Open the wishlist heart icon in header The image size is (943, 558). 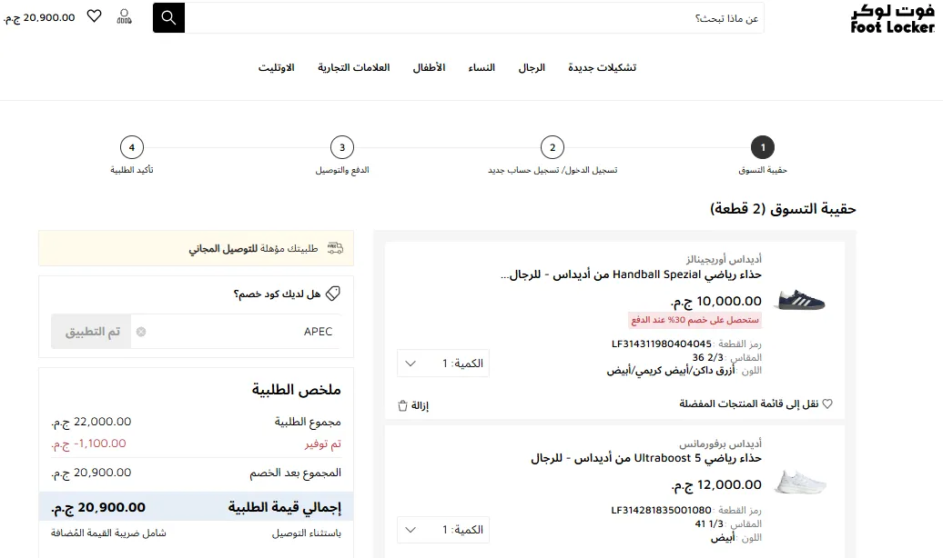[94, 16]
